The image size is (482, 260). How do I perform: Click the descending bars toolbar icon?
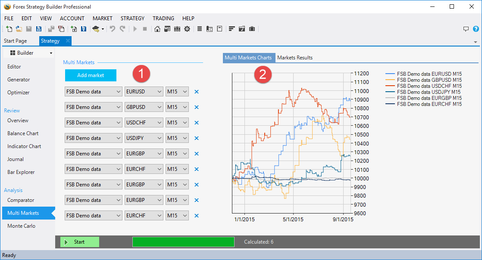[232, 29]
